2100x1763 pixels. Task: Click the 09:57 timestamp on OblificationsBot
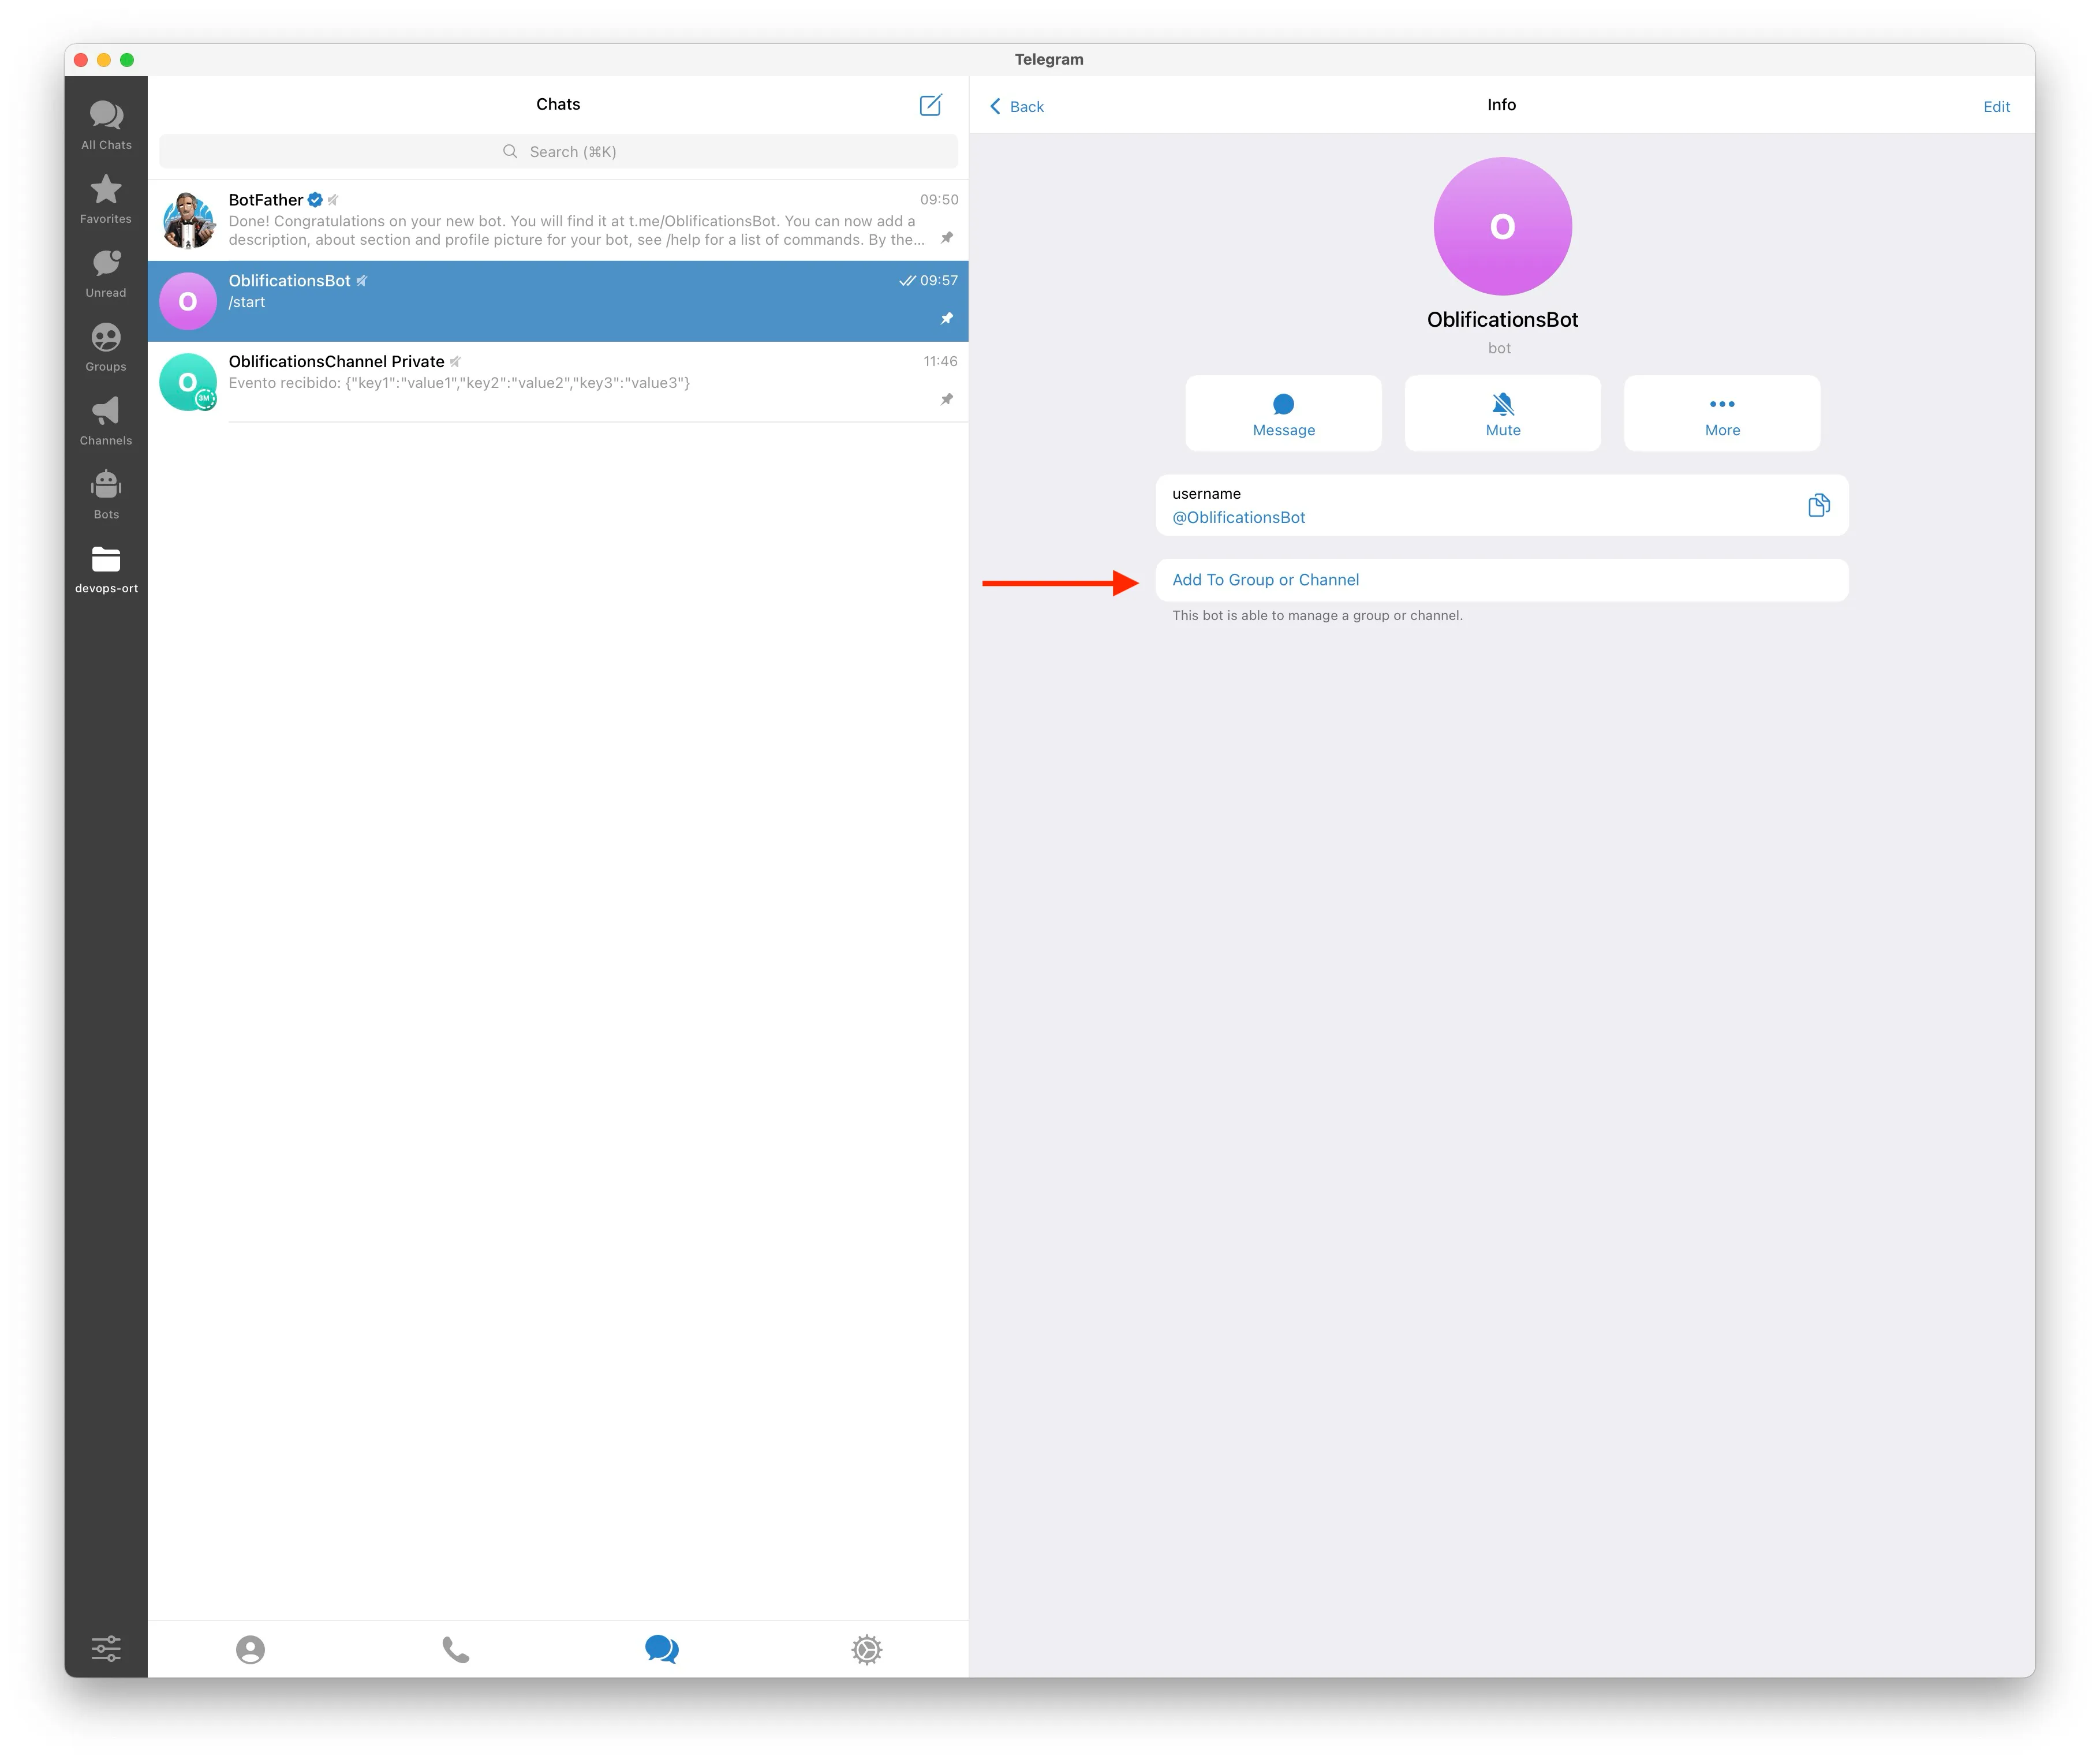click(938, 280)
